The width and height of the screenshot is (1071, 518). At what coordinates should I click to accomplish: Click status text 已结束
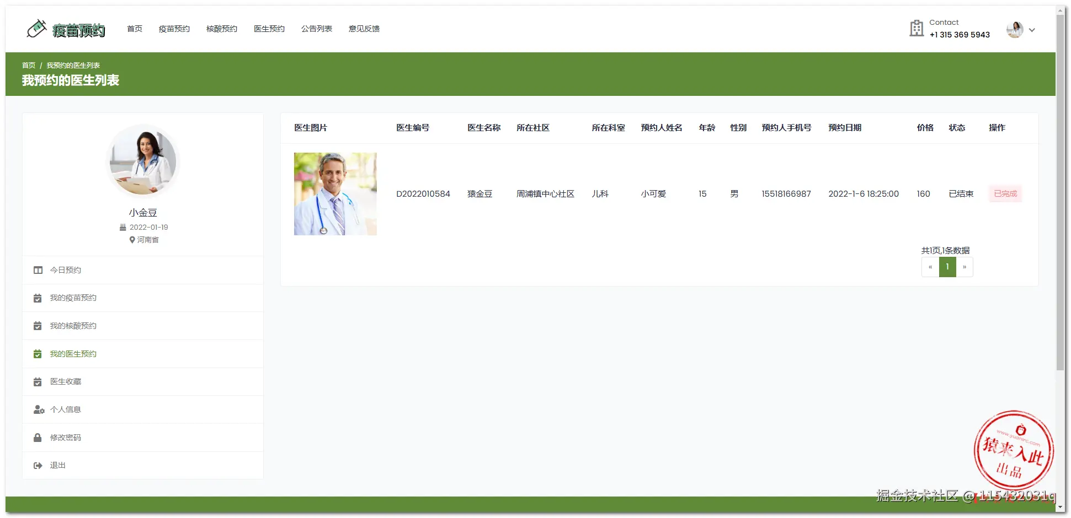point(961,193)
